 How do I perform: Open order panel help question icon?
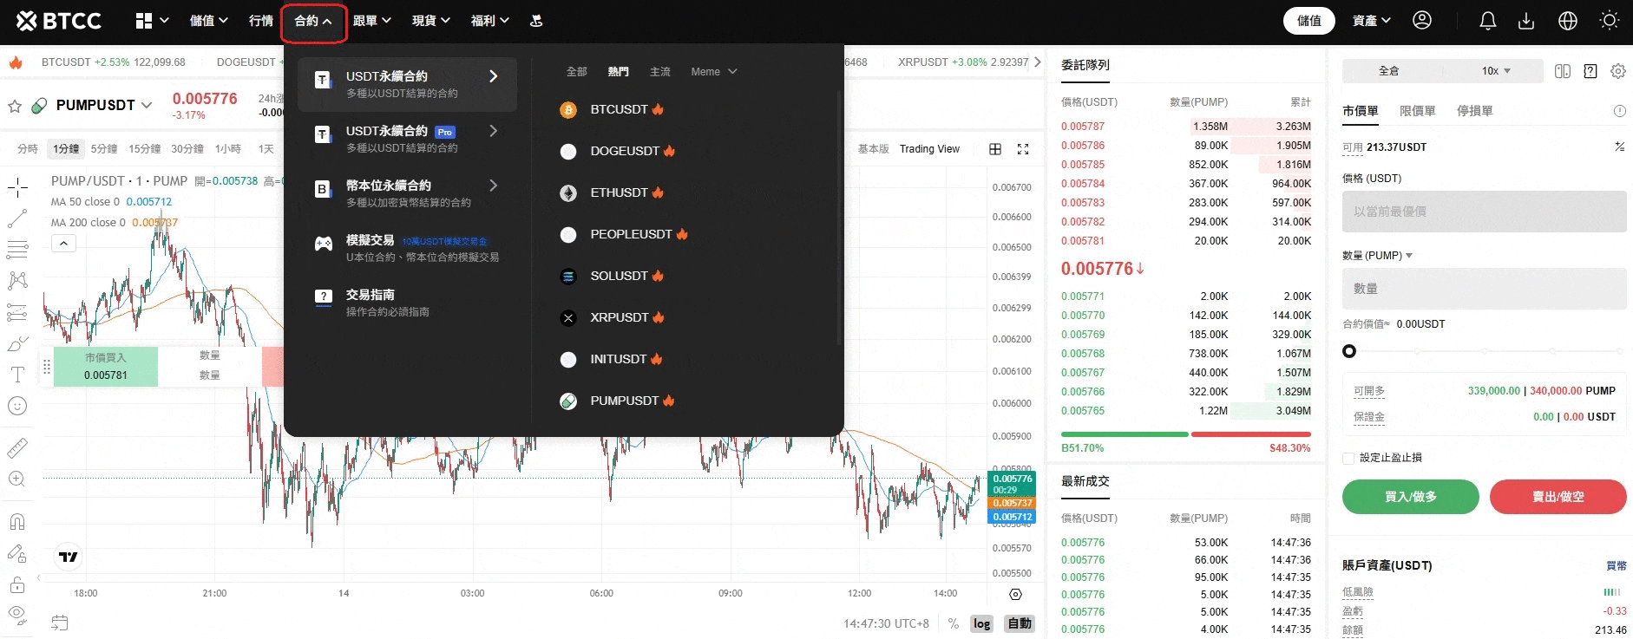[1590, 71]
